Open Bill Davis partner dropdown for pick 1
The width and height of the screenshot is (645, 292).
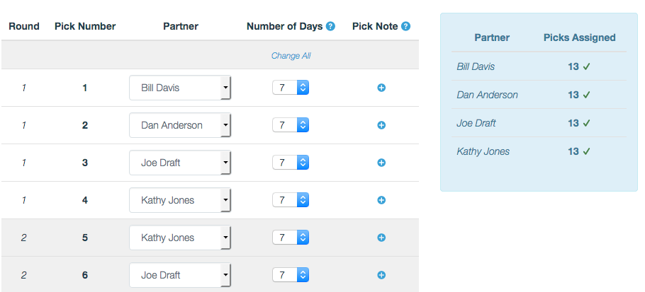(180, 88)
